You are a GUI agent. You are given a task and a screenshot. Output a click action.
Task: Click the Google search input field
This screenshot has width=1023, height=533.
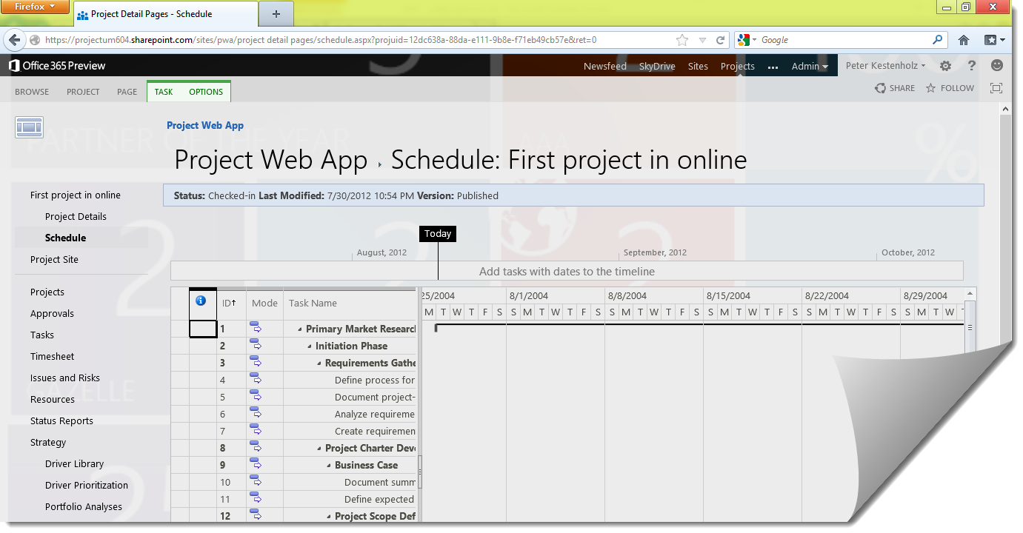[844, 40]
